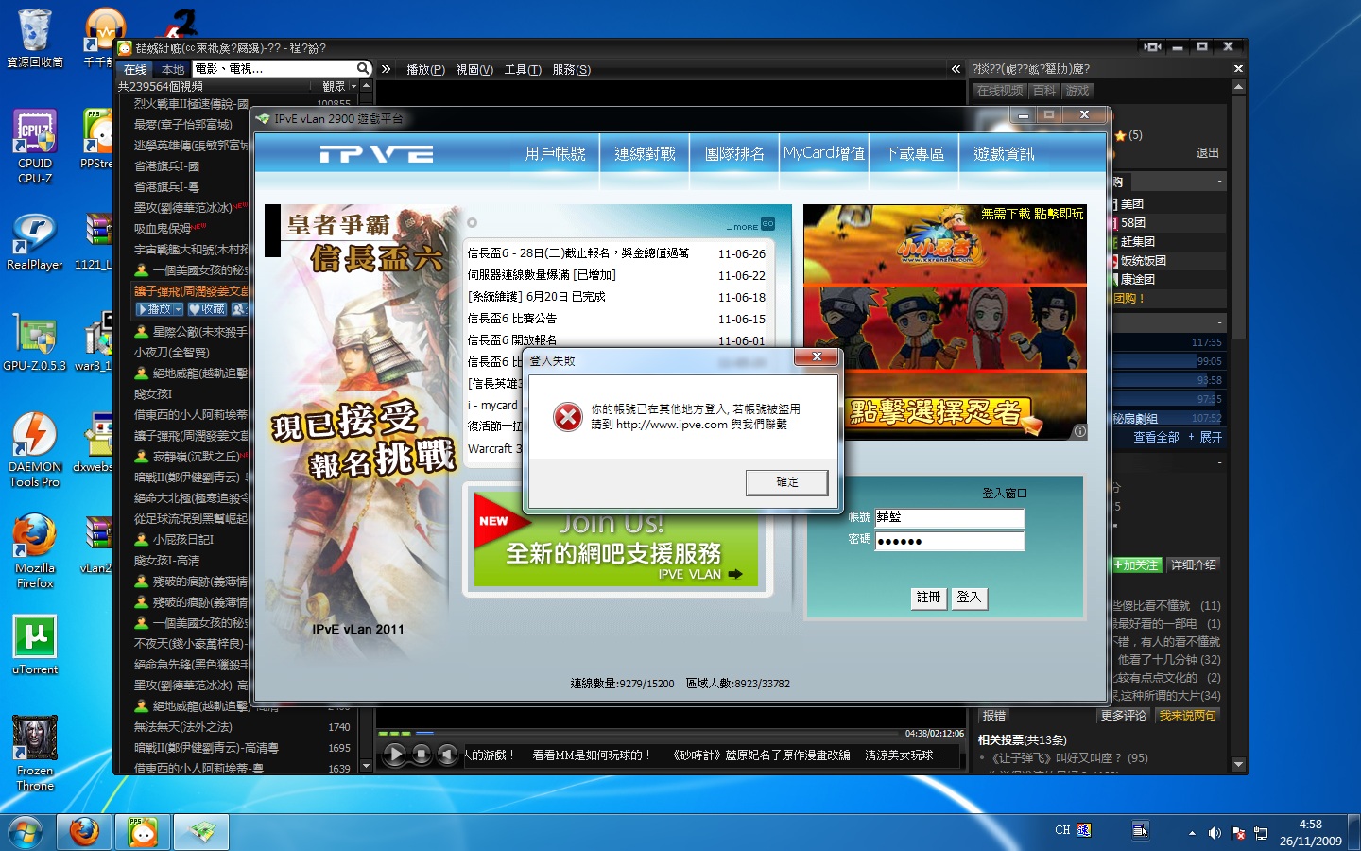Open the Mozilla Firefox desktop shortcut

coord(35,551)
